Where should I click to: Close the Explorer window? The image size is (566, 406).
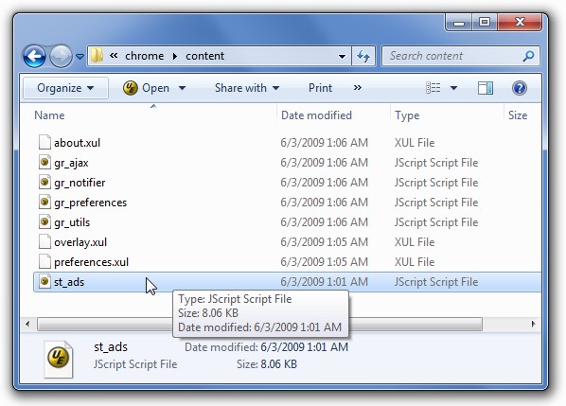(x=520, y=23)
